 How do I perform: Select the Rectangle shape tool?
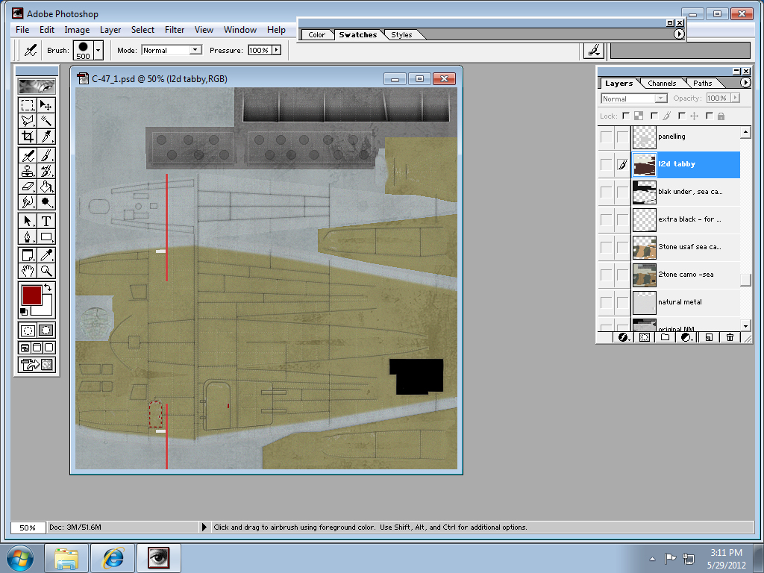[46, 237]
